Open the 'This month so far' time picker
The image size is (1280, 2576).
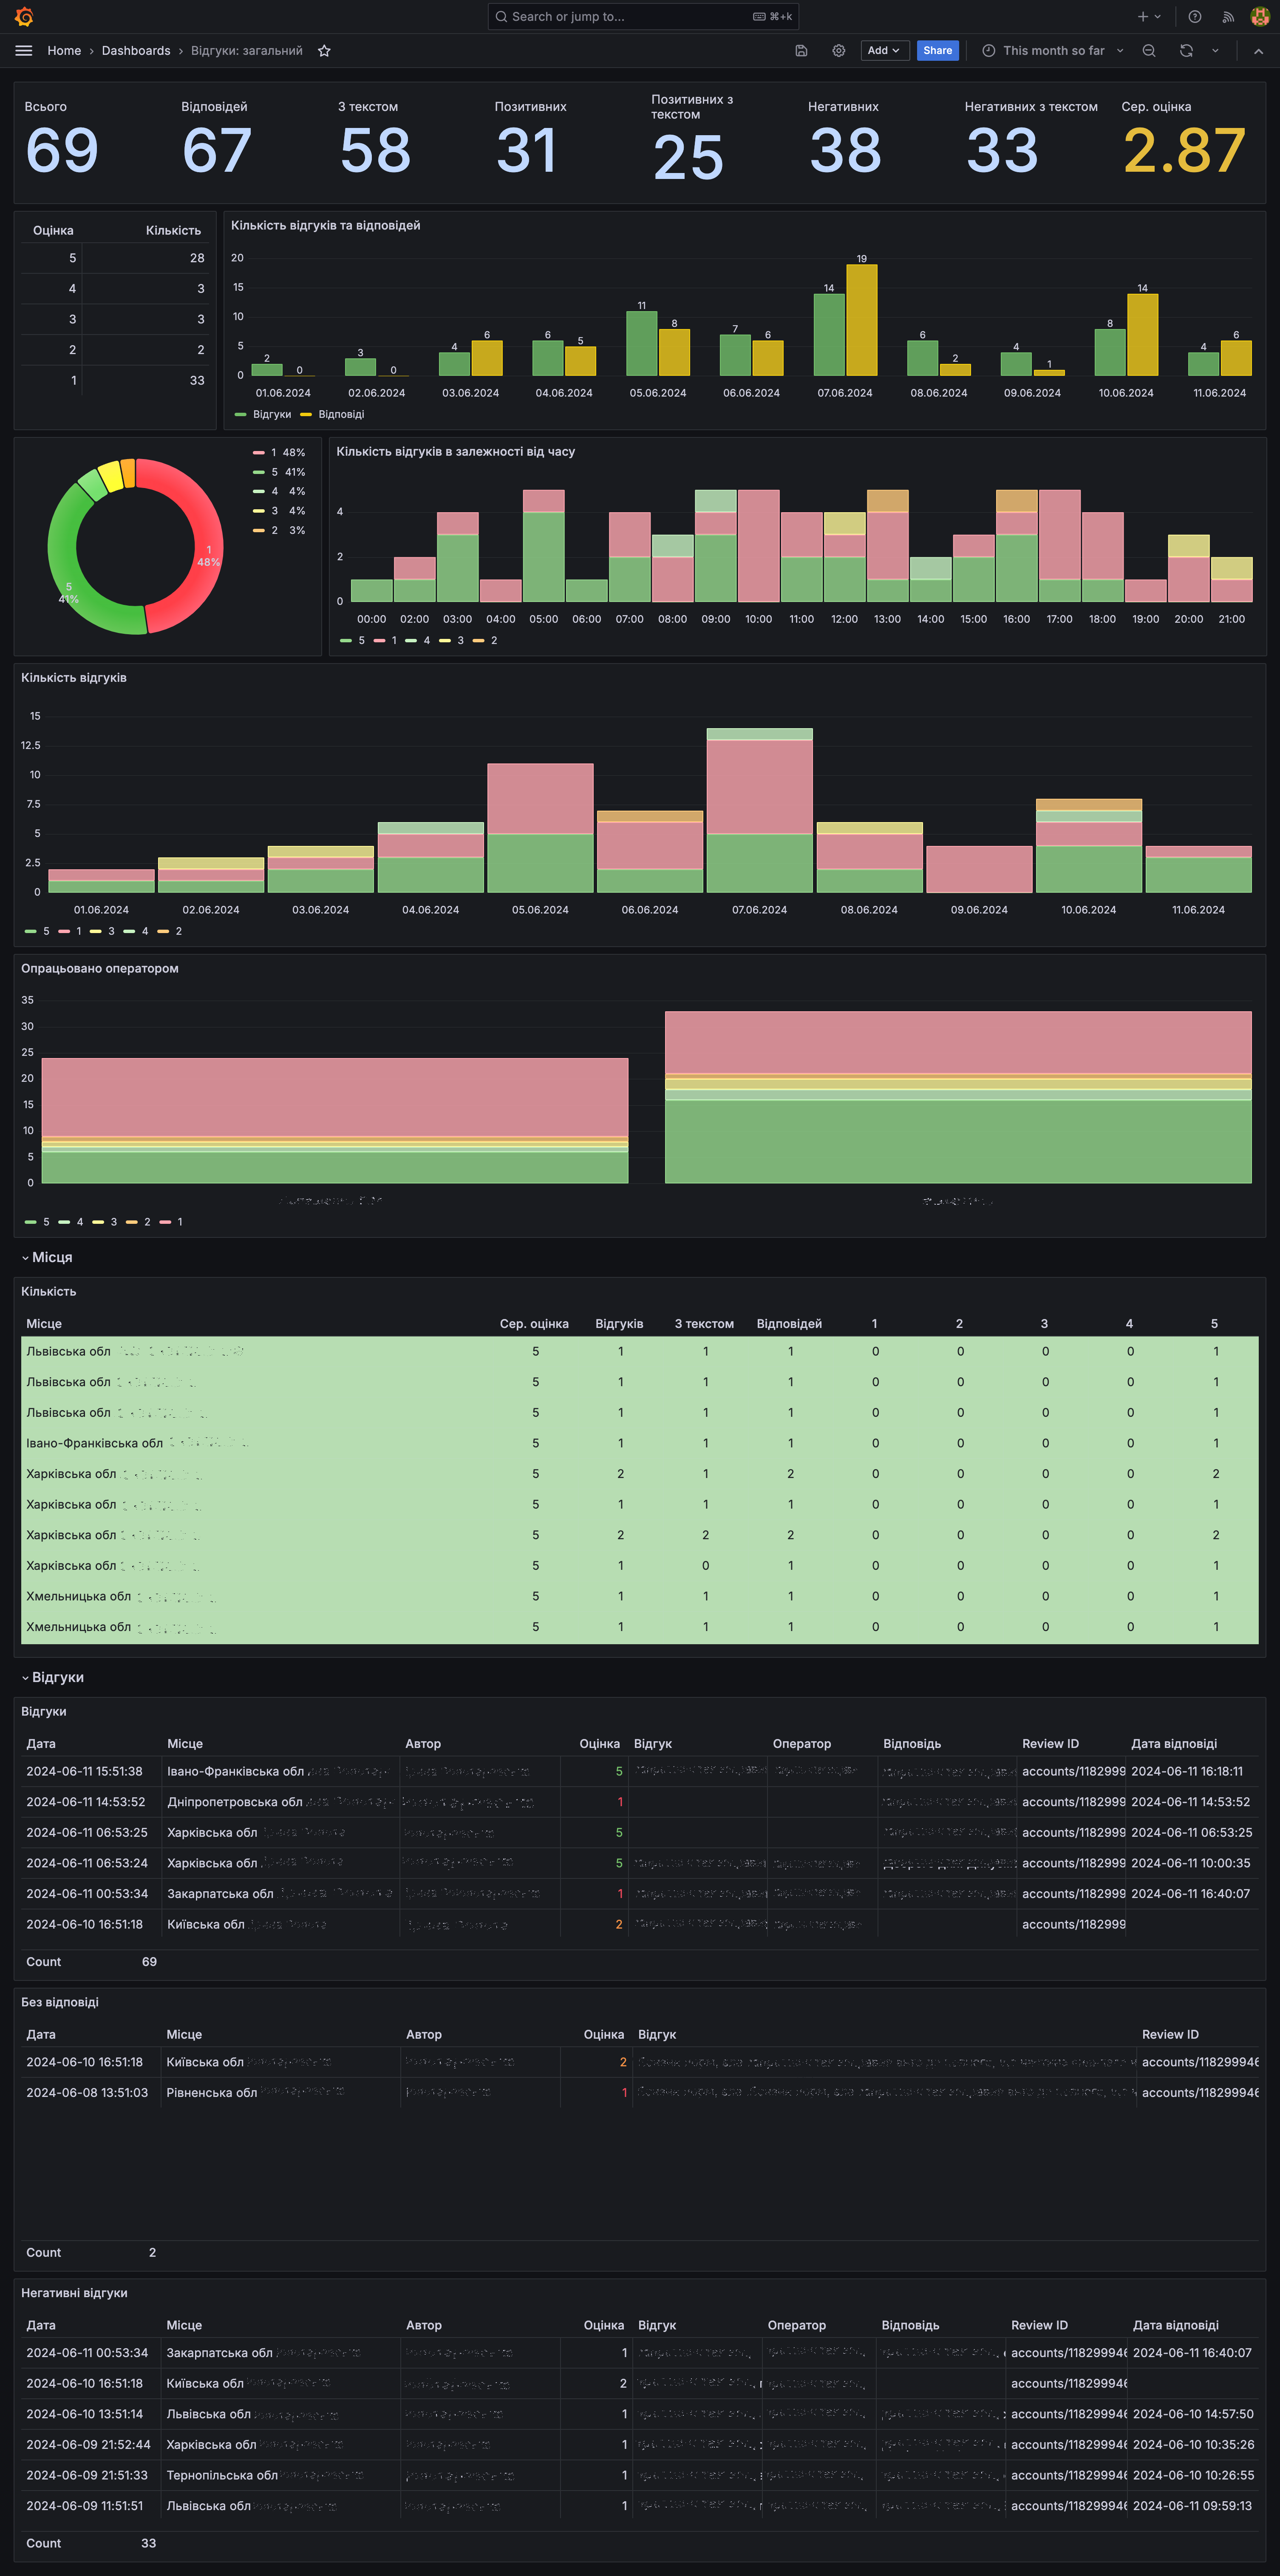[x=1053, y=51]
